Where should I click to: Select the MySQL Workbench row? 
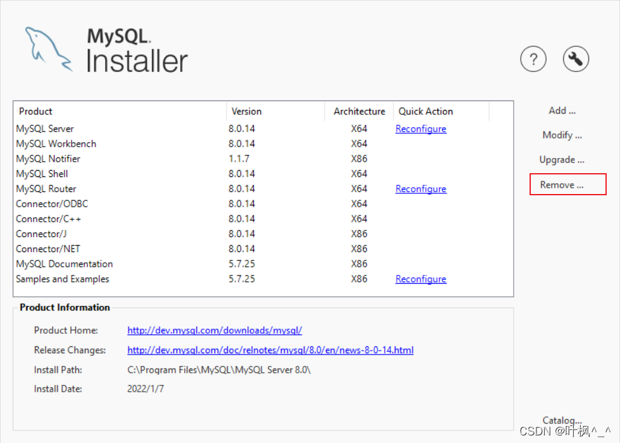point(263,143)
